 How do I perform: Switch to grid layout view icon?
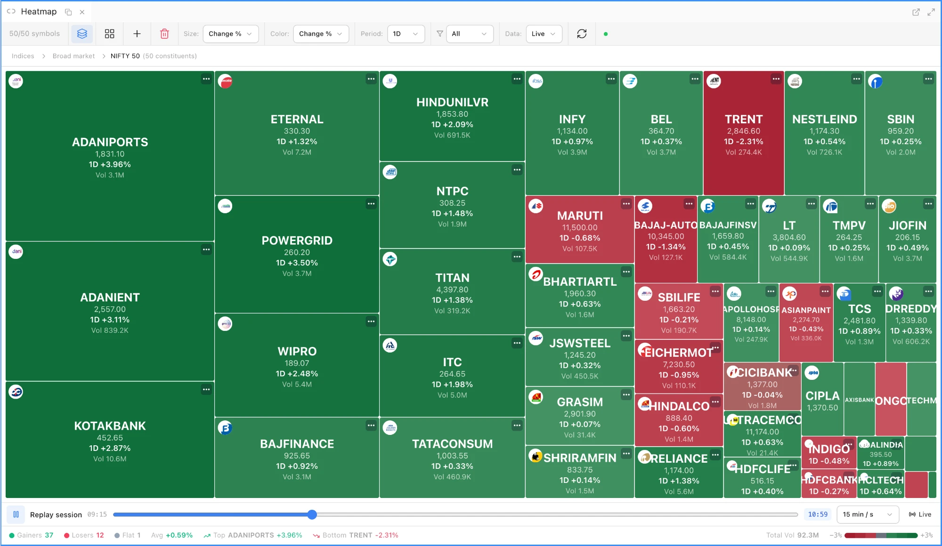[x=109, y=34]
